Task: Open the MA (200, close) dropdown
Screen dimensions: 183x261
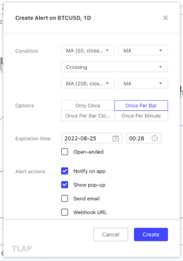Action: pos(88,83)
